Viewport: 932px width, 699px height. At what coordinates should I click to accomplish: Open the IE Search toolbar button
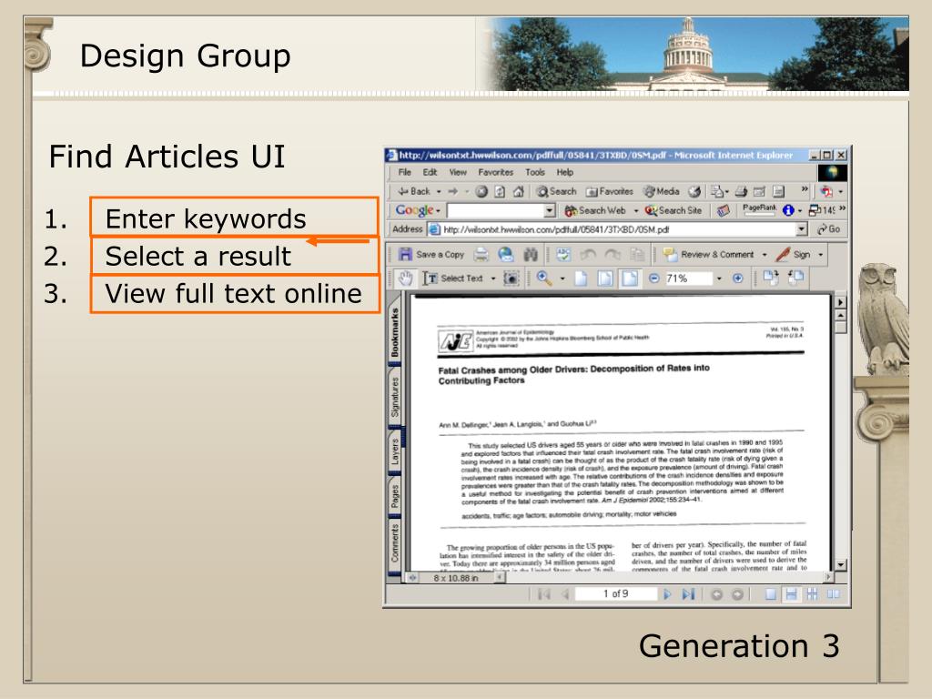[556, 191]
